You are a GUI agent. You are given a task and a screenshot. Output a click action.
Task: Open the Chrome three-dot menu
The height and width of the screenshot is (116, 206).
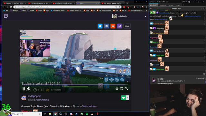[x=146, y=7]
